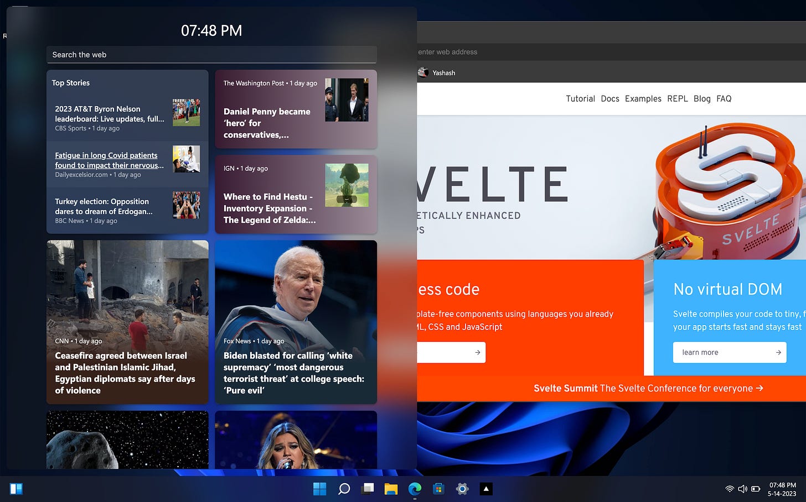Open the Top Stories heading
The height and width of the screenshot is (502, 806).
point(71,83)
